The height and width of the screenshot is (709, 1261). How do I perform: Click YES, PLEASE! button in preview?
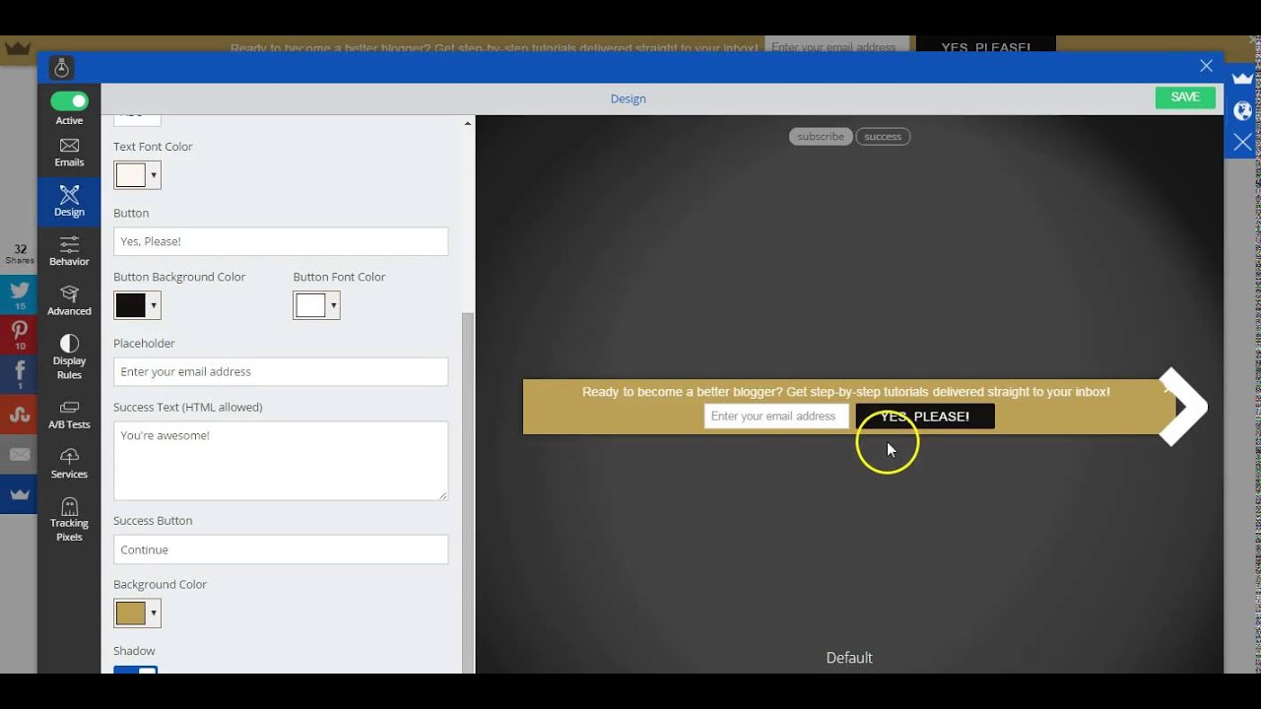[x=925, y=417]
